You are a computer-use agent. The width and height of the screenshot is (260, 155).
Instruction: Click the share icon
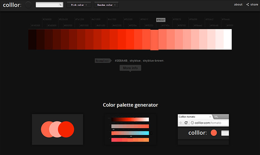tap(247, 4)
